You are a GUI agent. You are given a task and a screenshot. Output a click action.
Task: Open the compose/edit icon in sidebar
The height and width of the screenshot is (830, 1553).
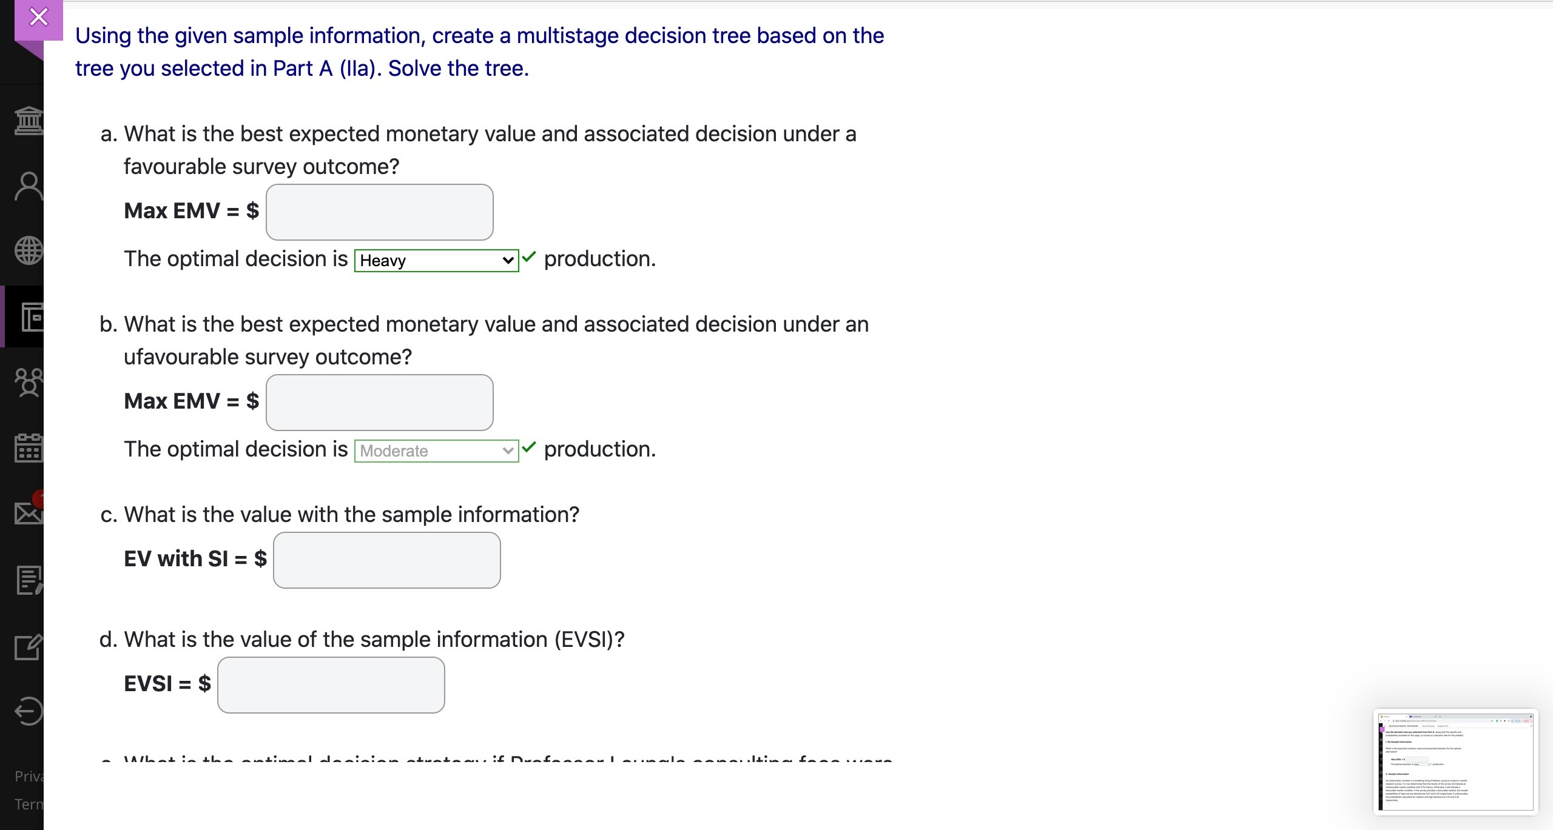(x=27, y=647)
